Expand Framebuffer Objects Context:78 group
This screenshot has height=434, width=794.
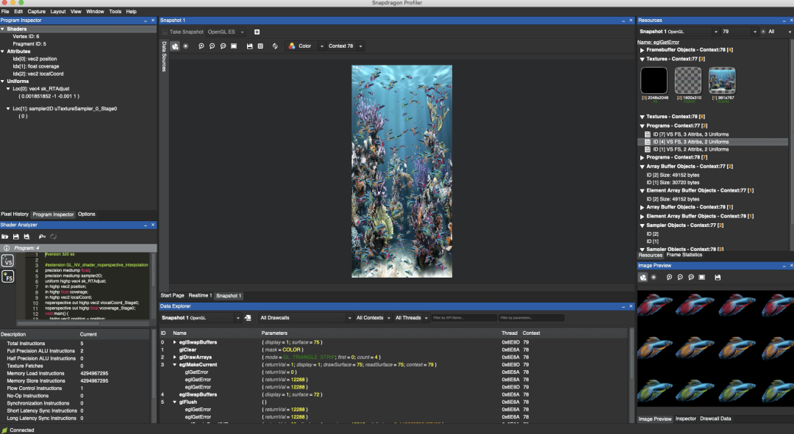642,50
